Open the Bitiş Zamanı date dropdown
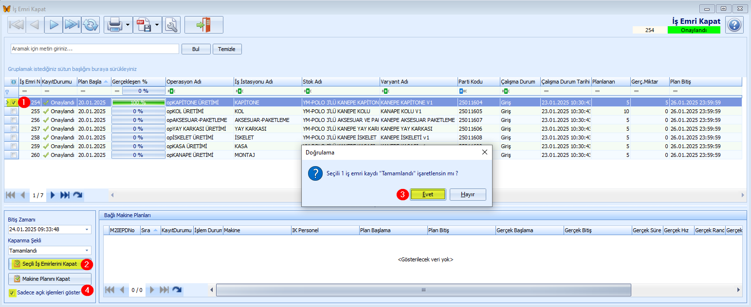The image size is (751, 307). coord(87,229)
